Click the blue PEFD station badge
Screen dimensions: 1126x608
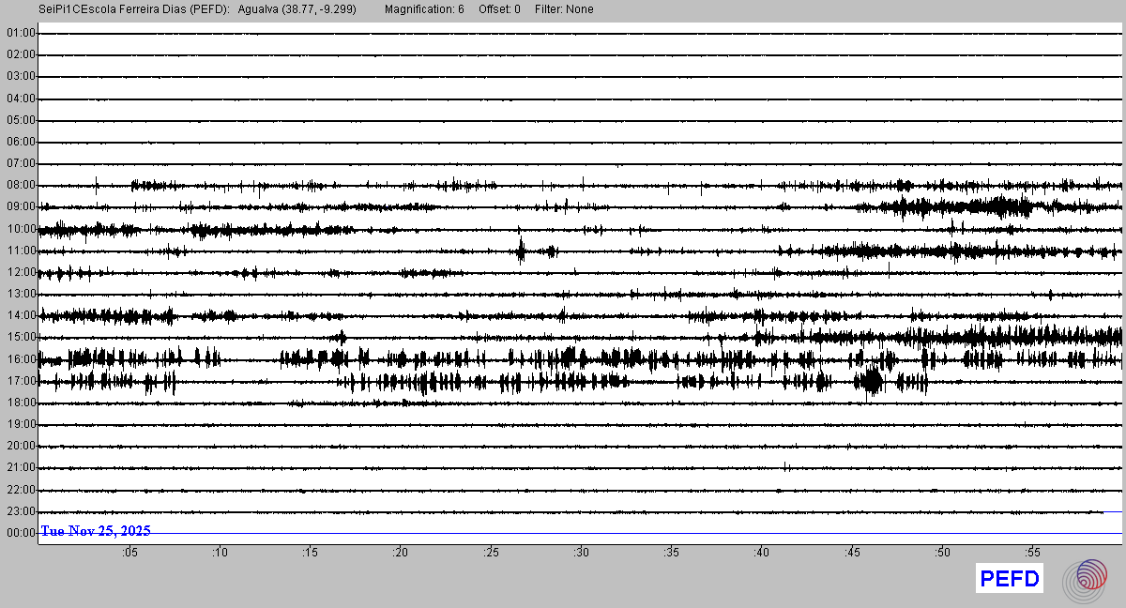click(1010, 579)
